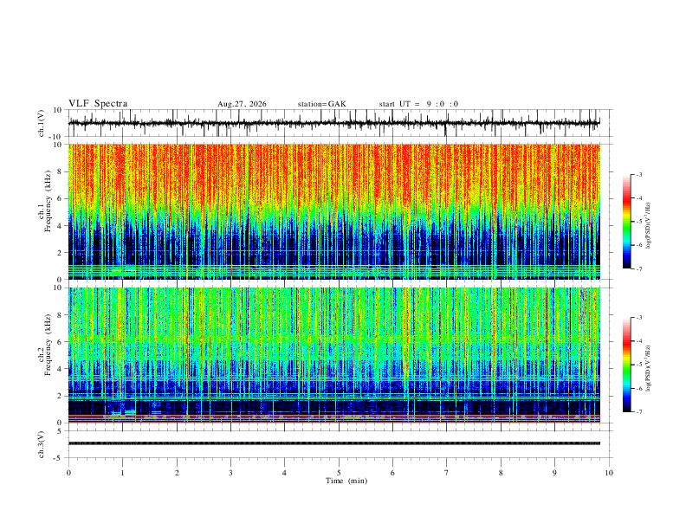Viewport: 686px width, 530px height.
Task: Click the ch.3(V) axis label
Action: click(x=42, y=444)
